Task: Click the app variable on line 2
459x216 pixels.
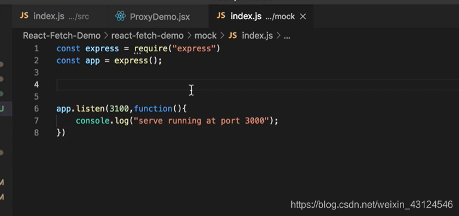Action: coord(93,61)
